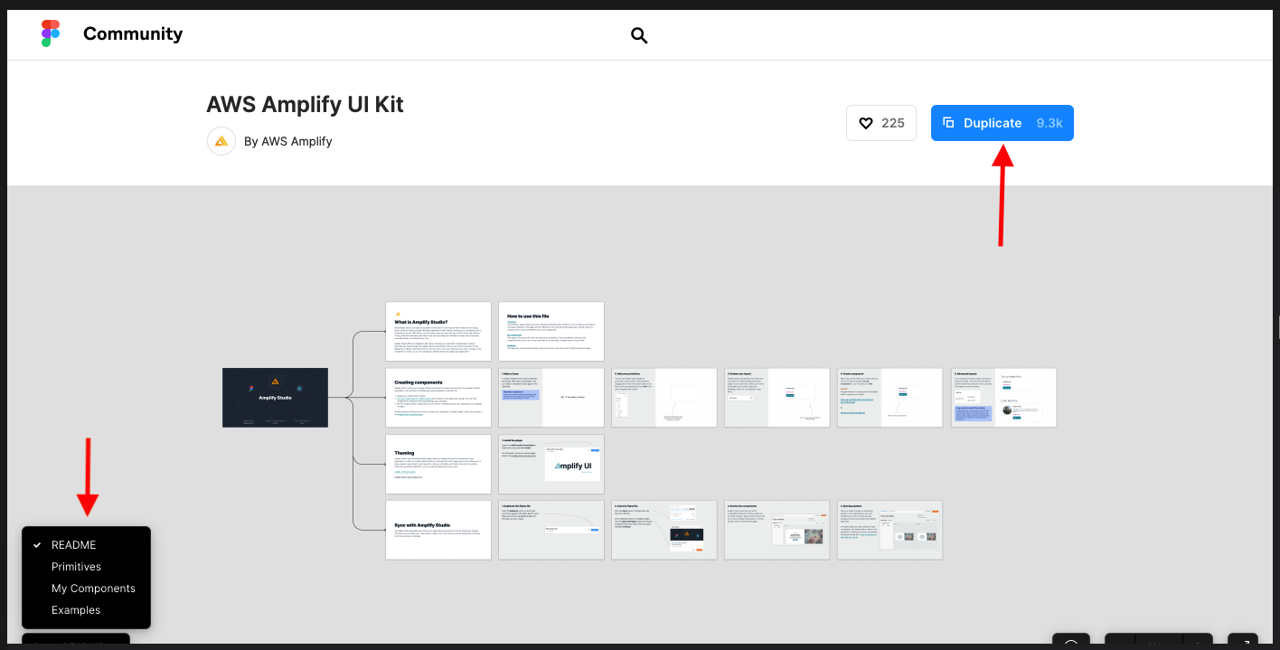Select the Advanced layouts step frame
The image size is (1280, 650).
pos(1003,398)
